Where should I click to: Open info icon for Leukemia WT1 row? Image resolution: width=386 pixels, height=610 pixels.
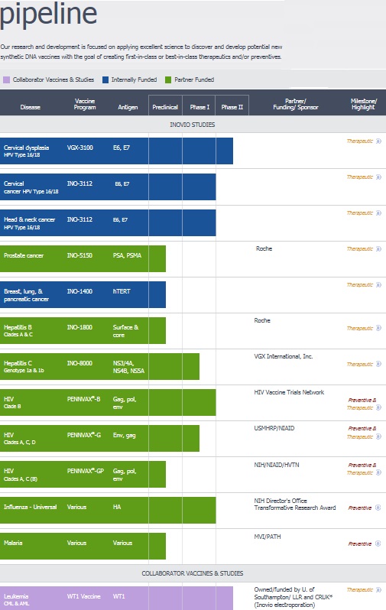click(x=378, y=590)
